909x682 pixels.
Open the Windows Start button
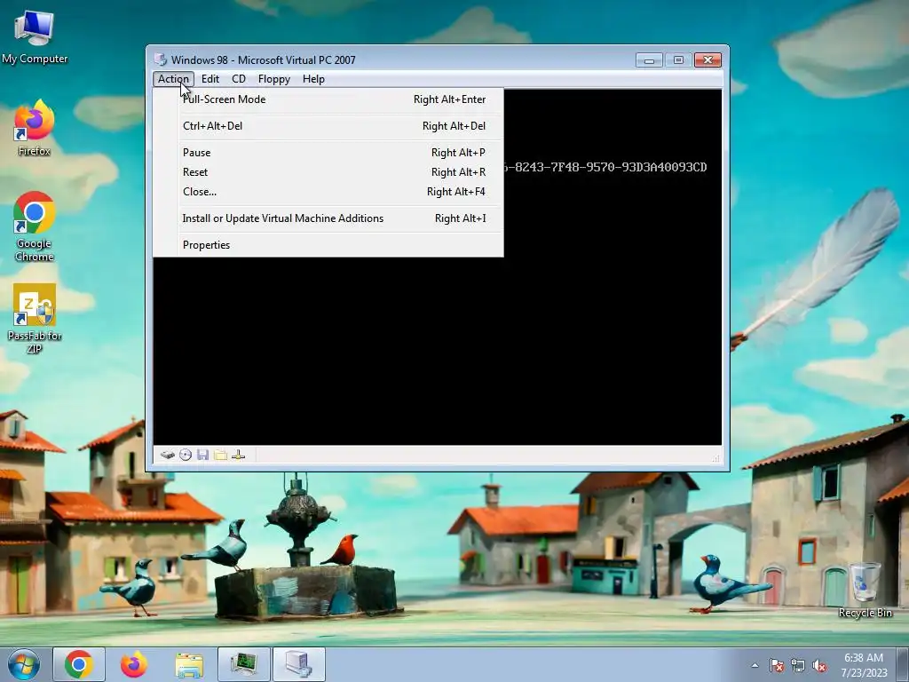click(x=24, y=664)
